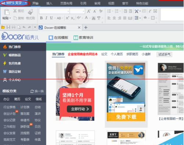Screen dimensions: 184x145
Task: Click the increase indent icon
Action: click(x=130, y=11)
